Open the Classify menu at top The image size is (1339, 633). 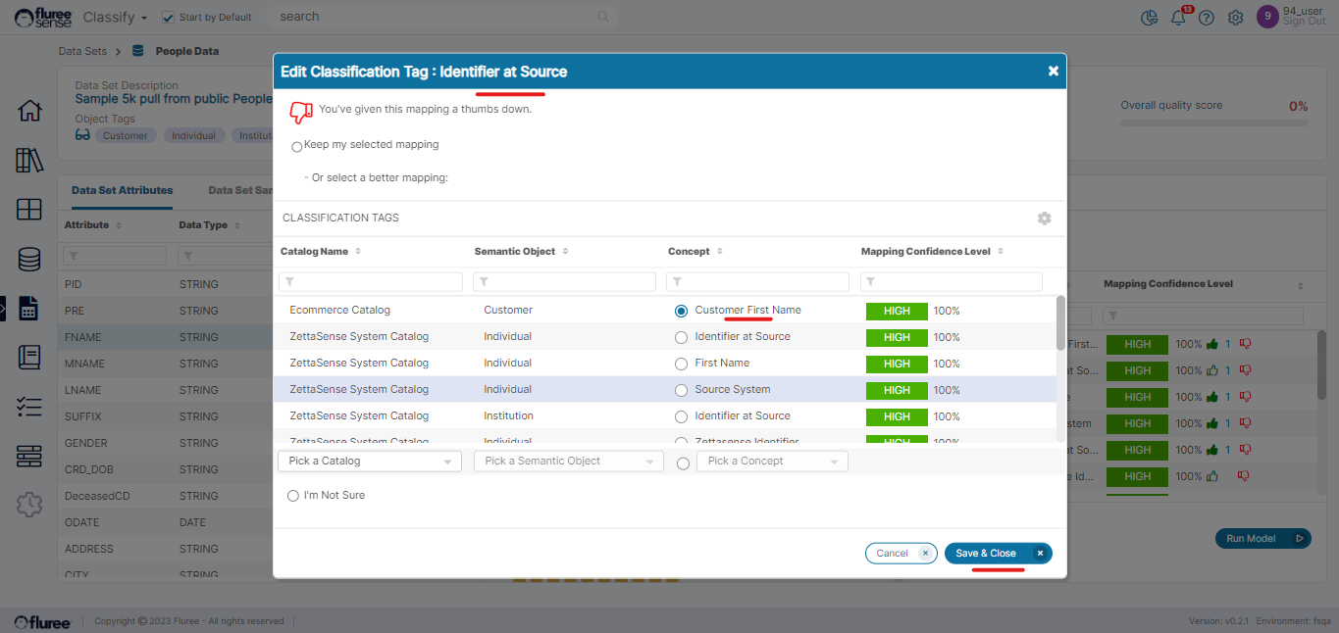click(115, 17)
